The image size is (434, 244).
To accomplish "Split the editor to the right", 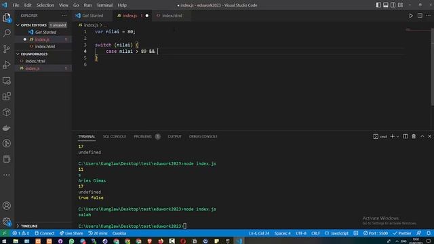I will pyautogui.click(x=420, y=16).
